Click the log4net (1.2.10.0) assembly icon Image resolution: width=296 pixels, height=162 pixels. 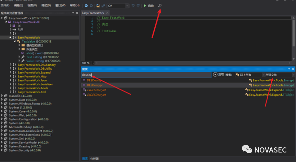pos(6,107)
